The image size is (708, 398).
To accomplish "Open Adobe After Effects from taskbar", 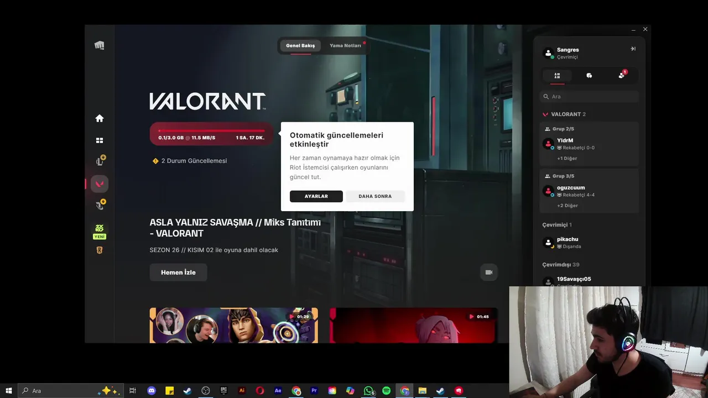I will pyautogui.click(x=278, y=390).
